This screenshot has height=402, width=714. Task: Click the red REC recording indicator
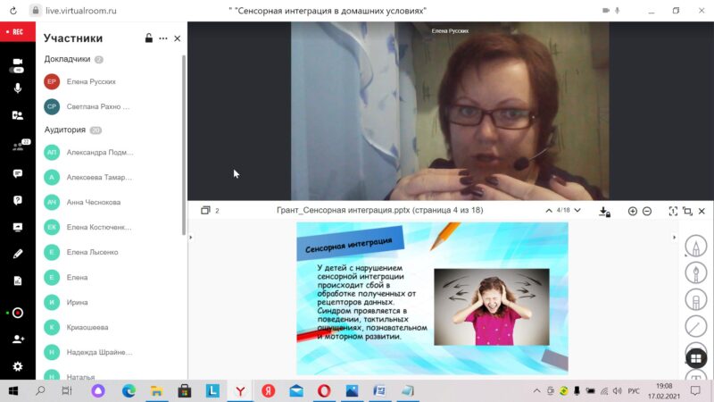pos(17,31)
